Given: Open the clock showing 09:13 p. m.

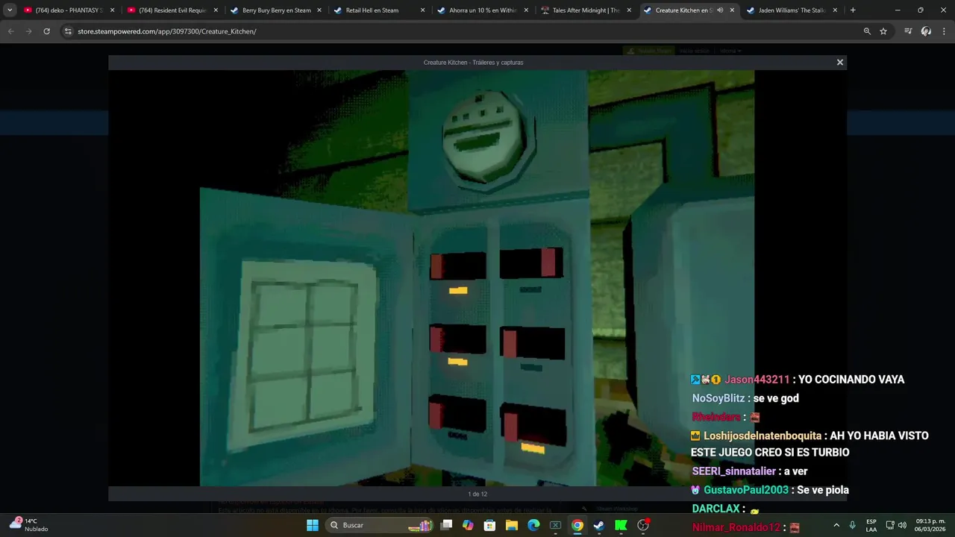Looking at the screenshot, I should coord(930,525).
